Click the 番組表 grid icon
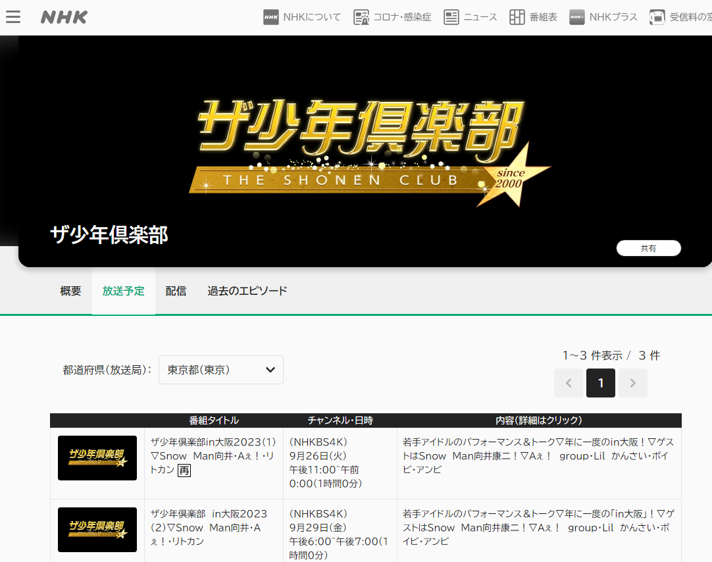712x562 pixels. 517,17
